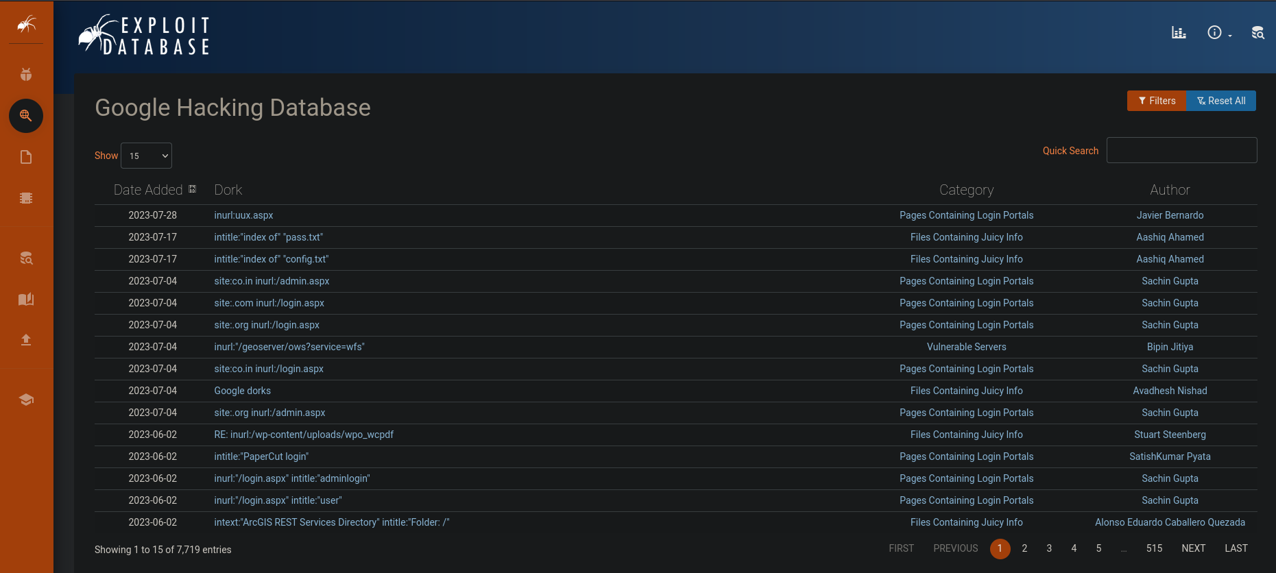Viewport: 1276px width, 573px height.
Task: Click the upload Submit icon in sidebar
Action: [26, 340]
